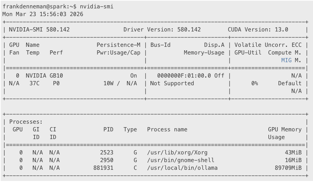Click the /usr/local/bin/ollama process name
Image resolution: width=313 pixels, height=182 pixels.
click(x=182, y=168)
